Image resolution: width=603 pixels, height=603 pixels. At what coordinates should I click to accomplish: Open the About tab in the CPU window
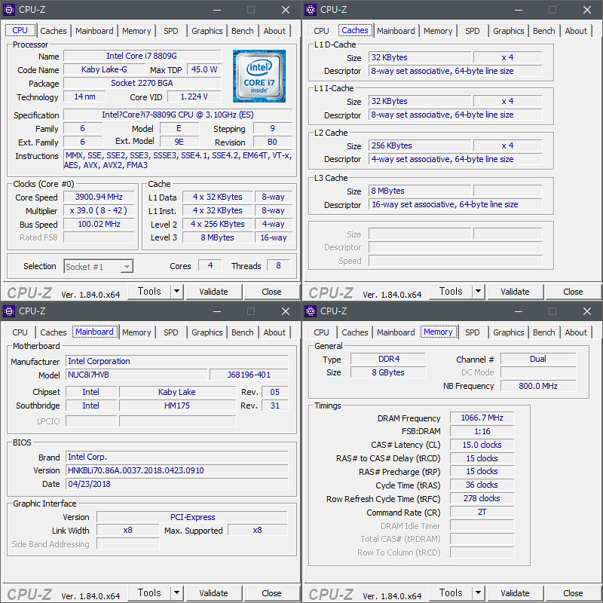[x=274, y=31]
